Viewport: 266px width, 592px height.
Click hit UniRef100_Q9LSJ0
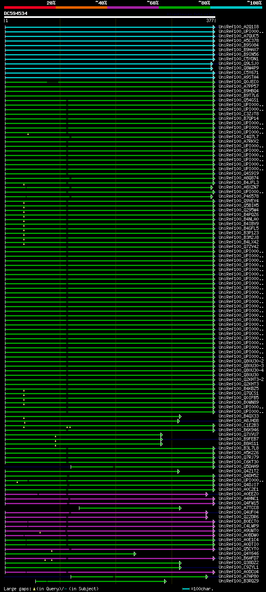click(x=239, y=63)
